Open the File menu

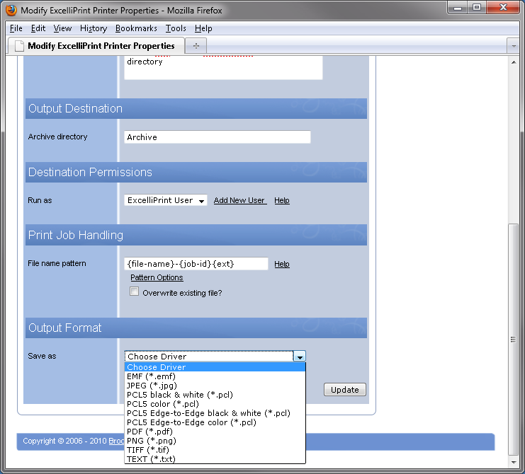(16, 28)
